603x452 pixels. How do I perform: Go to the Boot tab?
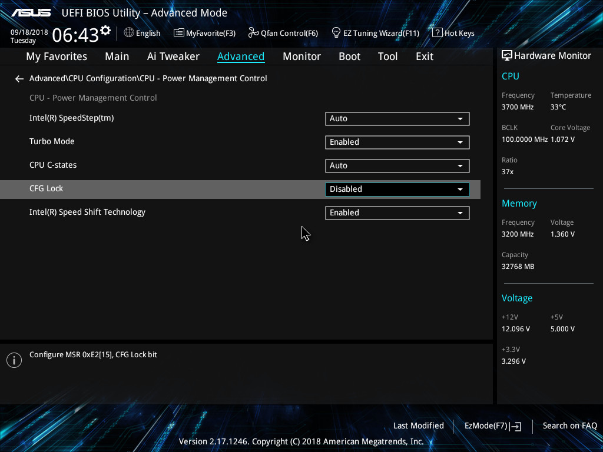coord(349,56)
